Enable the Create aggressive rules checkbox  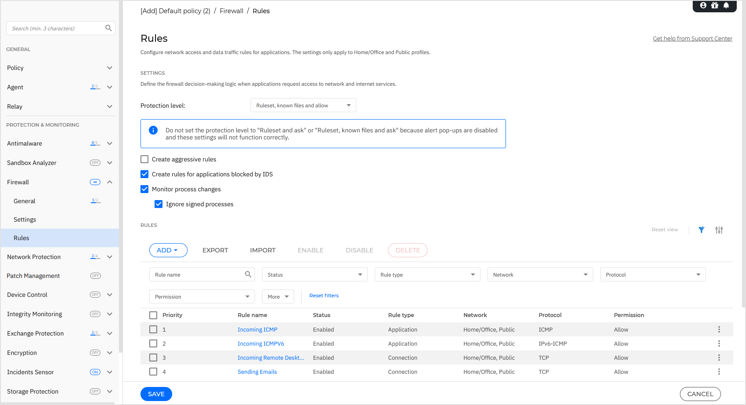(x=144, y=159)
